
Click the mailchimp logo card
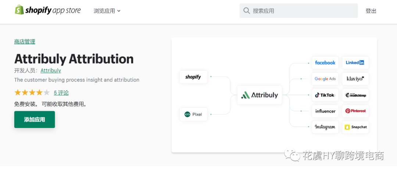[x=355, y=95]
